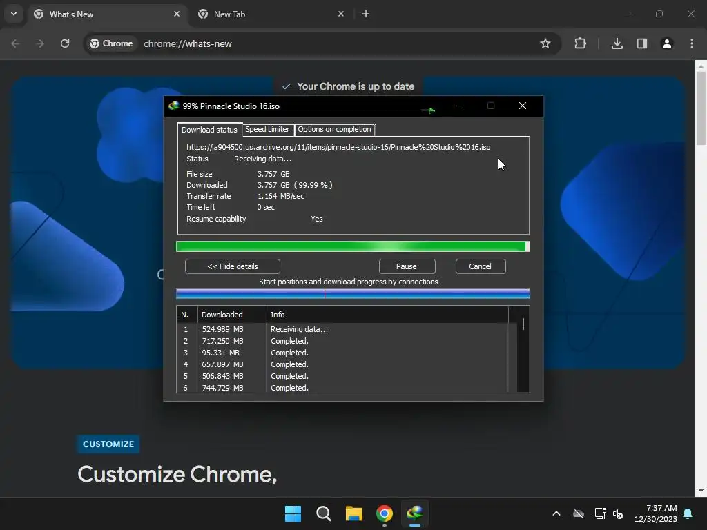Image resolution: width=707 pixels, height=530 pixels.
Task: Open the Speed Limiter tab
Action: pyautogui.click(x=267, y=129)
